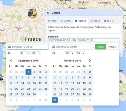Pick October 9 in the right calendar
The image size is (126, 111).
coord(90,77)
